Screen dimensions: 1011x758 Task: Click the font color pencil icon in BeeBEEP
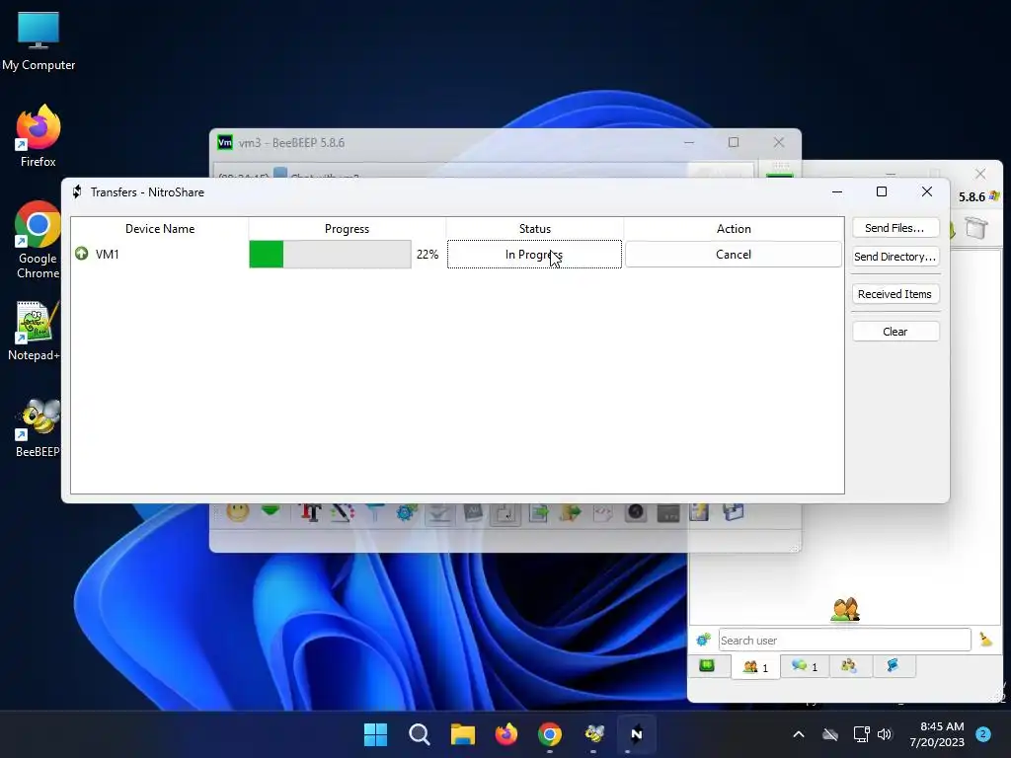pos(343,512)
